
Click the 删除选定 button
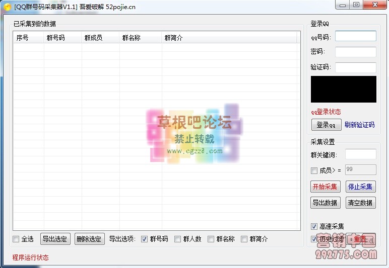(90, 239)
